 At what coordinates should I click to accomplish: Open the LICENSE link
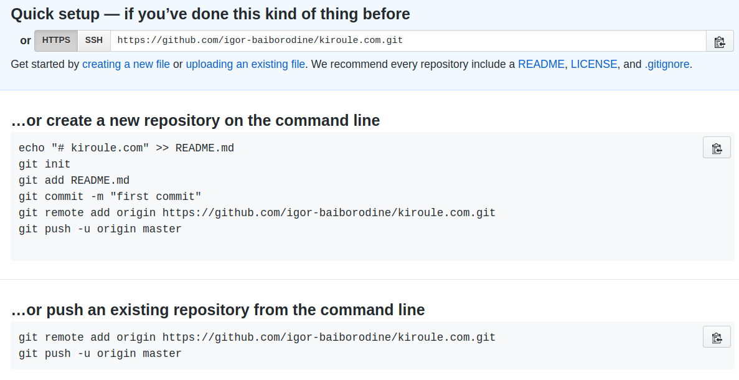pyautogui.click(x=594, y=64)
